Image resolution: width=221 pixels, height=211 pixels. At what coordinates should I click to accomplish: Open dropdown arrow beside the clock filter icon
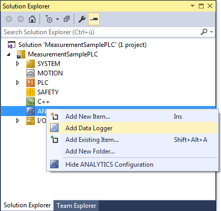pyautogui.click(x=57, y=19)
